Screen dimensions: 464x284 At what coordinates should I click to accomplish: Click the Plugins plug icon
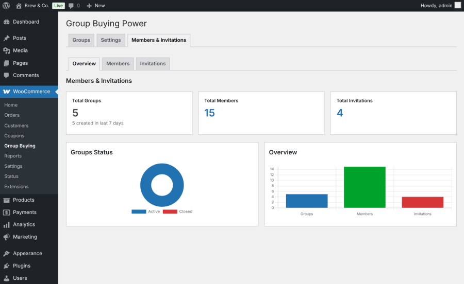(7, 266)
